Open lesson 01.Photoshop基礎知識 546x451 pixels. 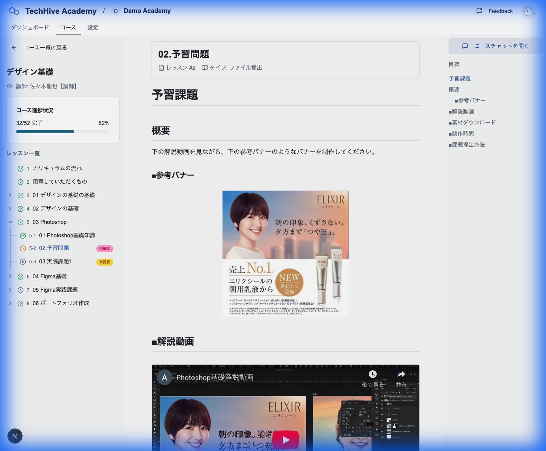(x=67, y=235)
